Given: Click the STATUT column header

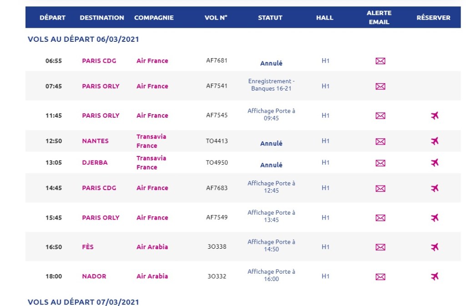Looking at the screenshot, I should coord(270,18).
